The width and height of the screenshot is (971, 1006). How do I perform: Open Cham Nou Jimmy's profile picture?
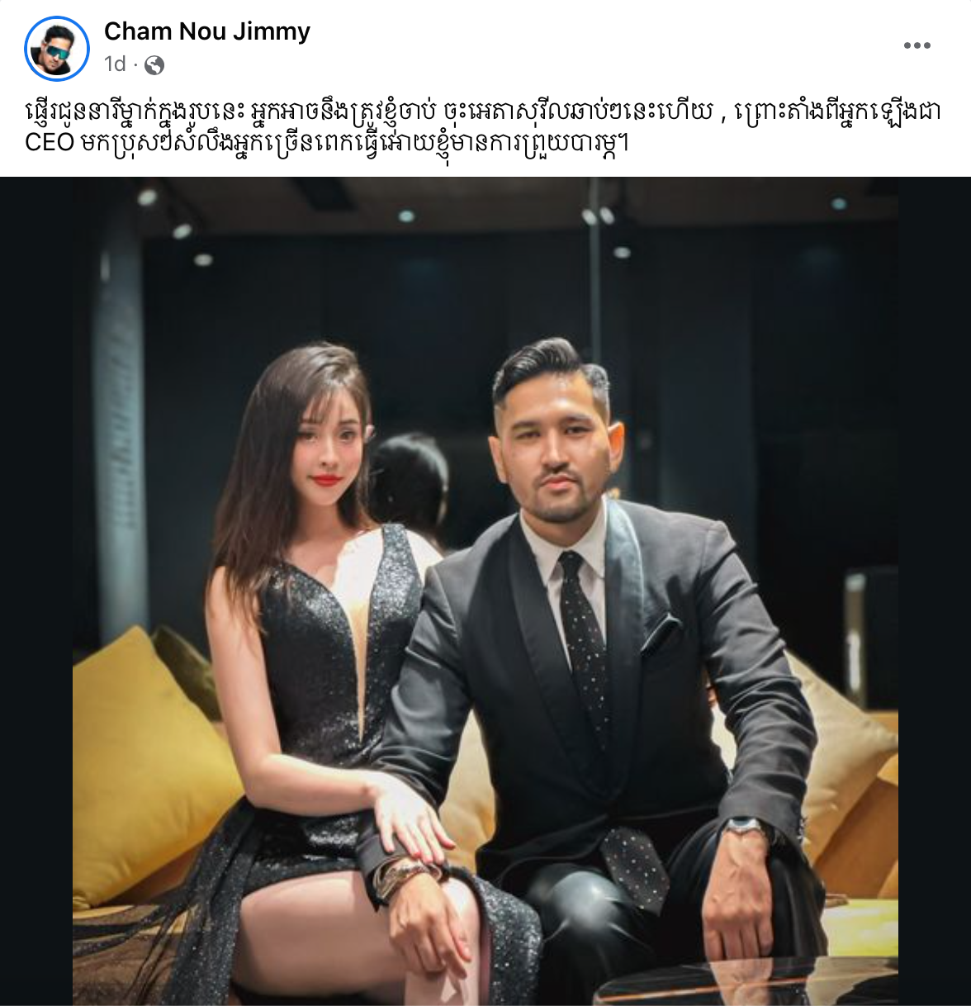pos(57,48)
